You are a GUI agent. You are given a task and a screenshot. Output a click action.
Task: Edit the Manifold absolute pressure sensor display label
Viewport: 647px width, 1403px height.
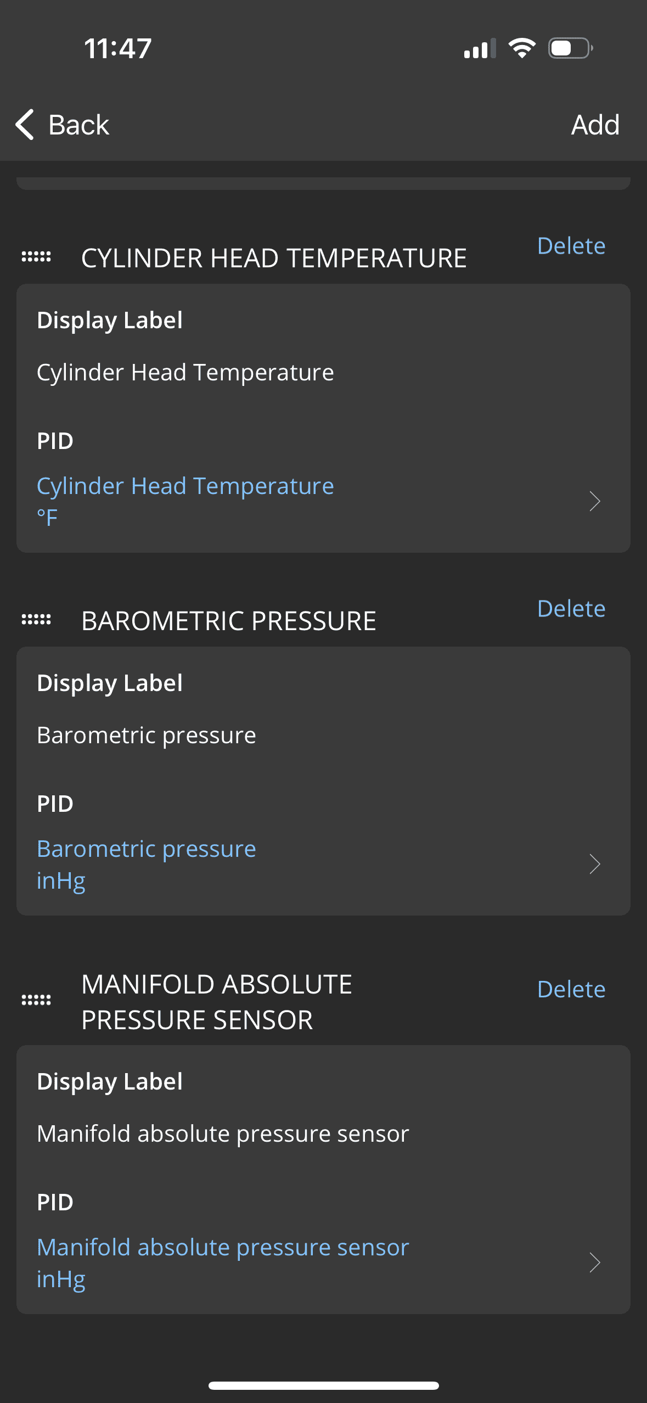point(223,1134)
